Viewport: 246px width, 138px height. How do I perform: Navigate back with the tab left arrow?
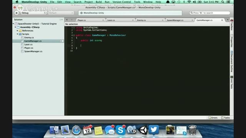[67, 20]
